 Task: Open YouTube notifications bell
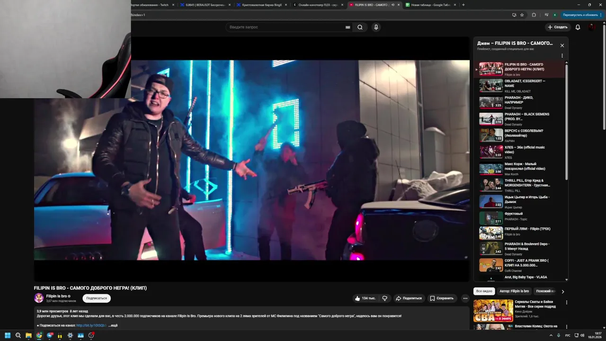click(578, 27)
